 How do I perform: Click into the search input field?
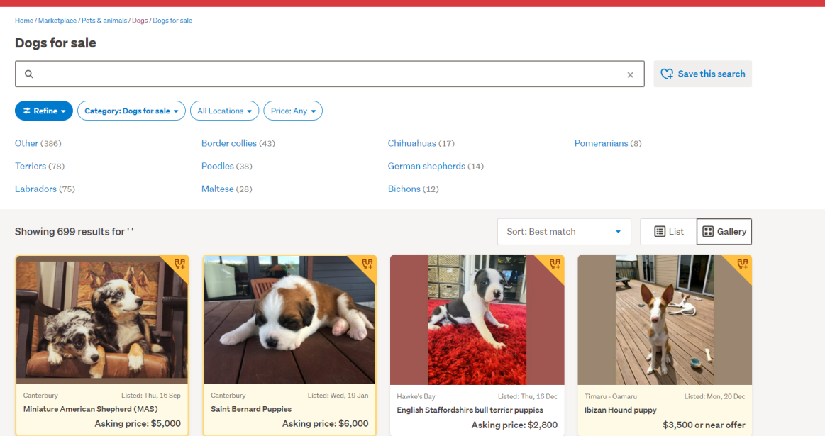(326, 74)
